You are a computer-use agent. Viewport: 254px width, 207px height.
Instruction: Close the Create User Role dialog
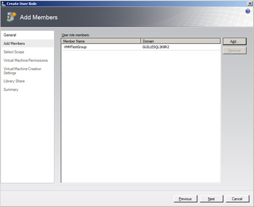250,4
